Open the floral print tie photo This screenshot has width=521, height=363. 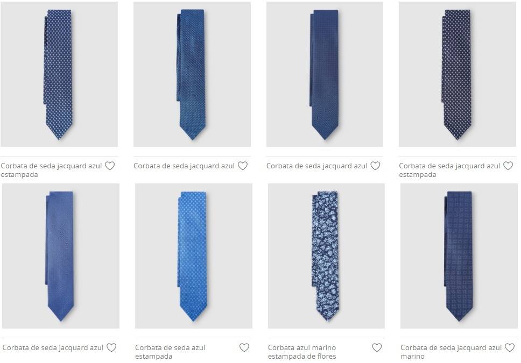(x=326, y=256)
